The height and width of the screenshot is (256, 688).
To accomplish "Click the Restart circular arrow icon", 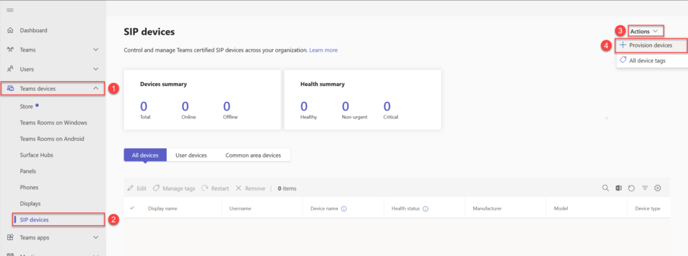I will click(x=205, y=188).
